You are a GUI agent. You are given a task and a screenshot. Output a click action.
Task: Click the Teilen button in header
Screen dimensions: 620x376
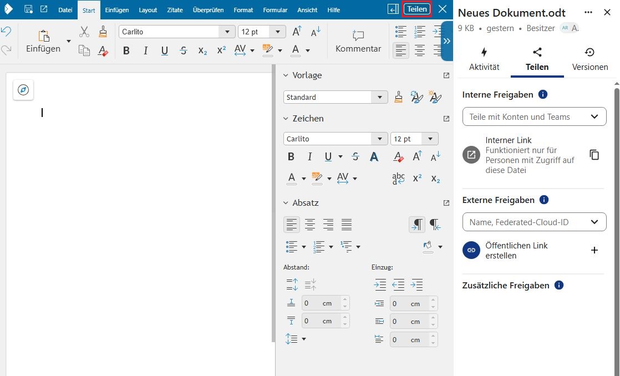tap(417, 9)
